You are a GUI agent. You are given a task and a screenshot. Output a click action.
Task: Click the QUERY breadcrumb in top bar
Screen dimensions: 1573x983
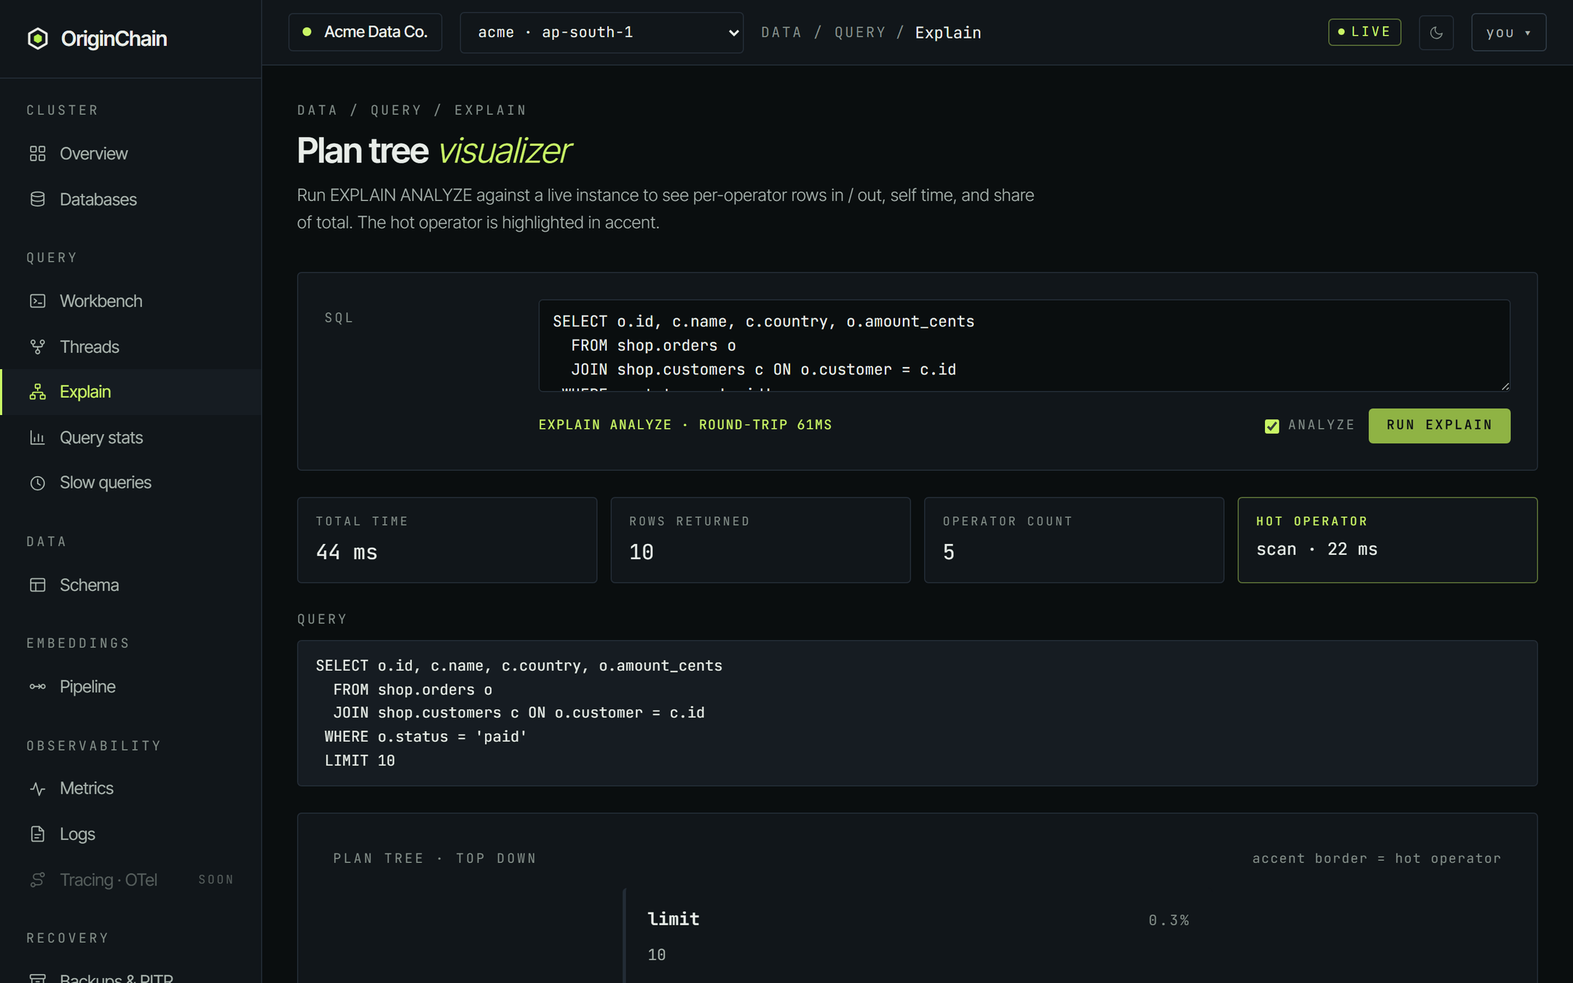tap(860, 33)
